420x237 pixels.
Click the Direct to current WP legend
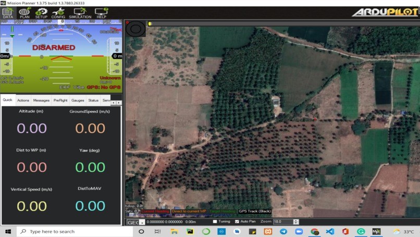[189, 211]
